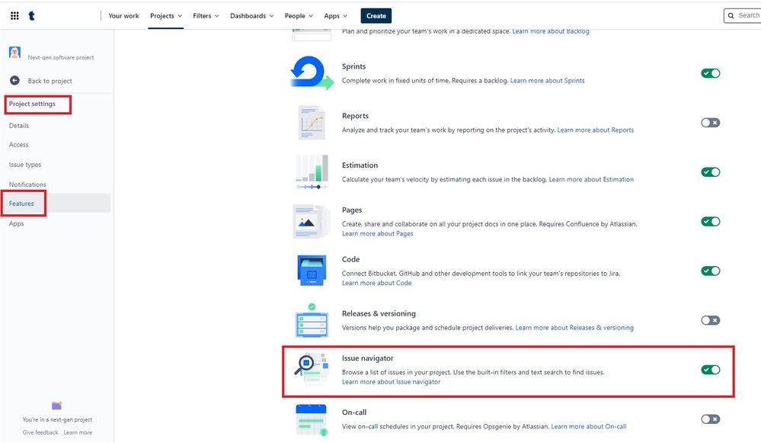Open Learn more about Code link

point(376,283)
